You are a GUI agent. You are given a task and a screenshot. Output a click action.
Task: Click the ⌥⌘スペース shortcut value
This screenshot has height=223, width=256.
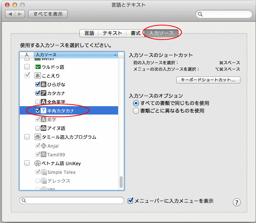pyautogui.click(x=228, y=69)
